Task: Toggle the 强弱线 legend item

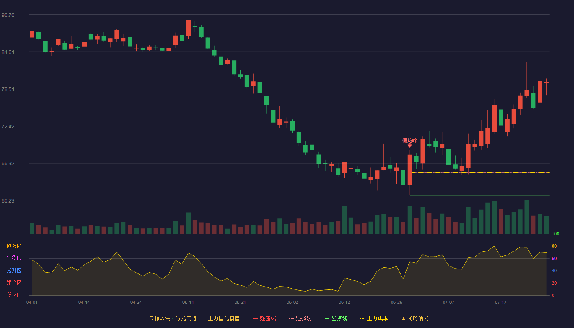Action: (300, 318)
